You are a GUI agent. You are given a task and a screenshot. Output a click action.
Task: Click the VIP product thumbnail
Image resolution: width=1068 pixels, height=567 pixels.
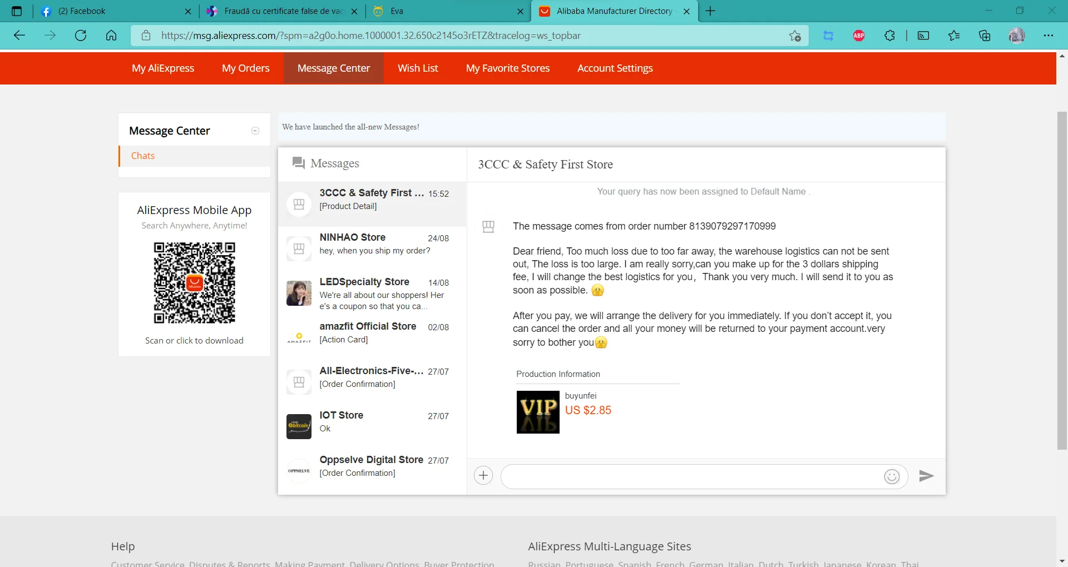pyautogui.click(x=538, y=412)
